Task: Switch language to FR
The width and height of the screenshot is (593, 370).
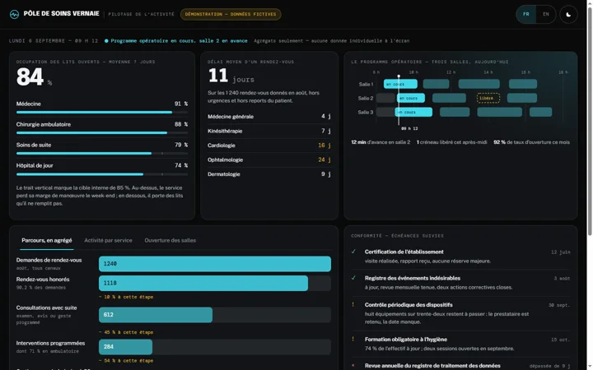Action: coord(526,14)
